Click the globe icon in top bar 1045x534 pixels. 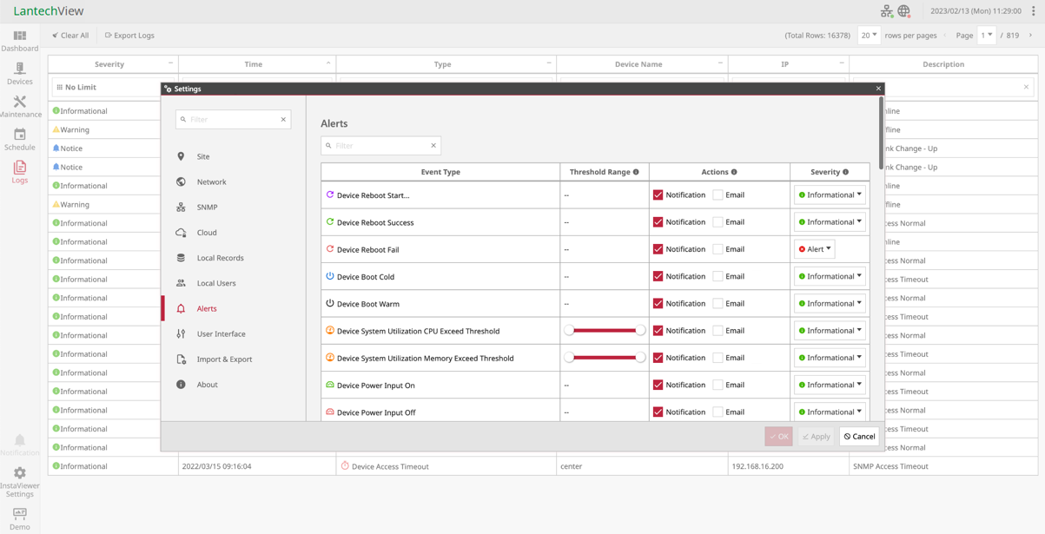[x=904, y=11]
